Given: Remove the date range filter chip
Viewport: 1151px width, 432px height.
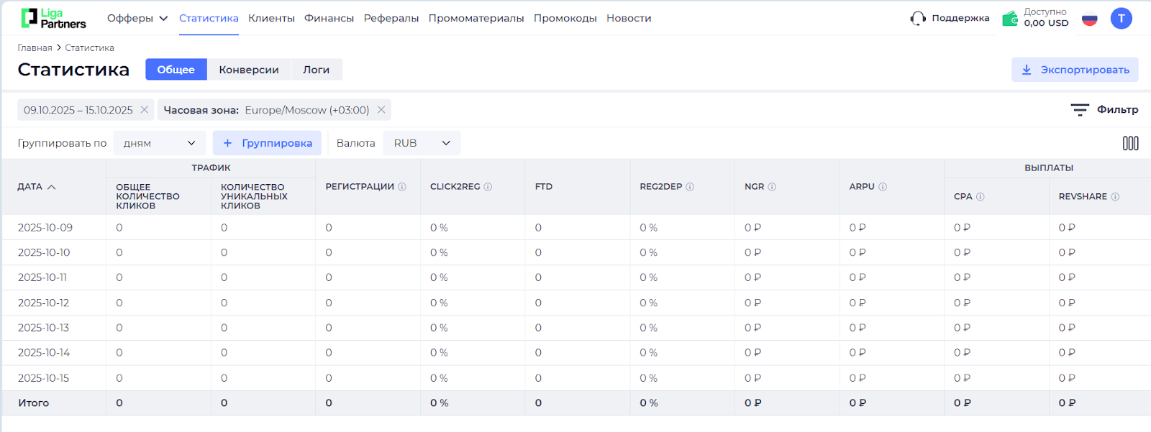Looking at the screenshot, I should pyautogui.click(x=145, y=110).
